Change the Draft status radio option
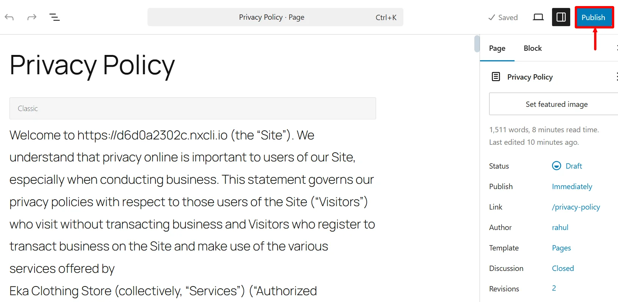The height and width of the screenshot is (302, 618). pos(556,166)
